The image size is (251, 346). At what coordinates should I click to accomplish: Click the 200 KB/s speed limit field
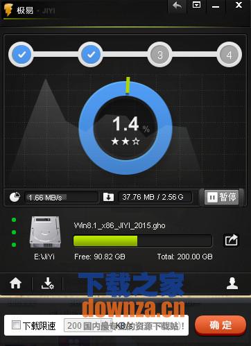click(x=88, y=326)
